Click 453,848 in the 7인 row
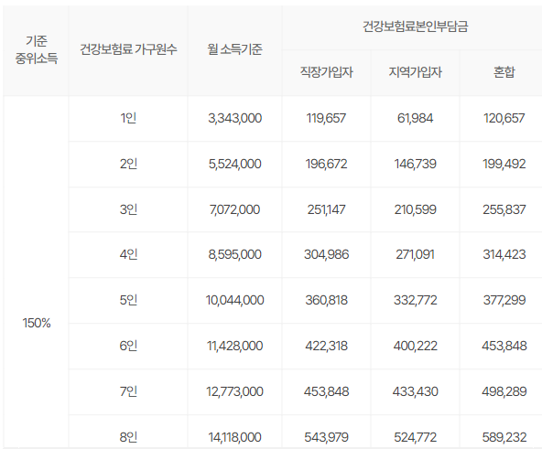The width and height of the screenshot is (542, 449). click(x=326, y=391)
